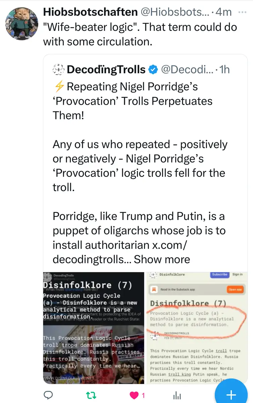Click the blue verified badge
The width and height of the screenshot is (253, 403).
tap(153, 70)
